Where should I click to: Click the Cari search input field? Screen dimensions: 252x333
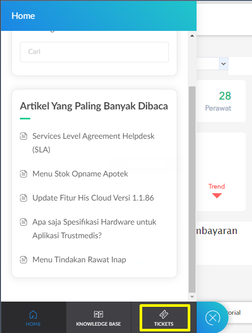[95, 52]
